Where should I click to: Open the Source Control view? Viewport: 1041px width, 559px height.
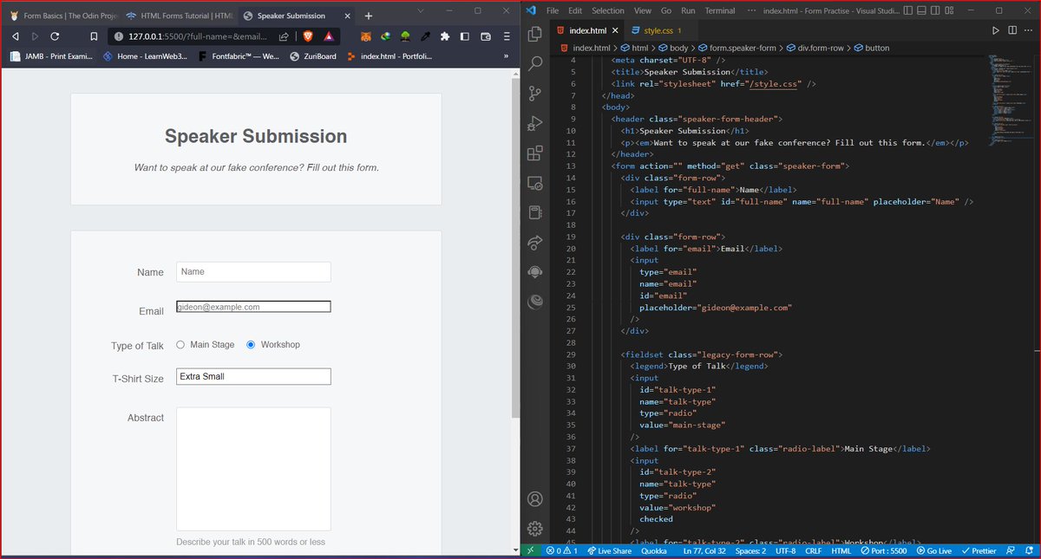coord(535,94)
